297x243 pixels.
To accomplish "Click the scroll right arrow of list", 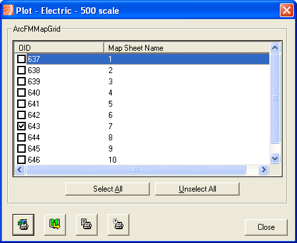I will [x=263, y=169].
